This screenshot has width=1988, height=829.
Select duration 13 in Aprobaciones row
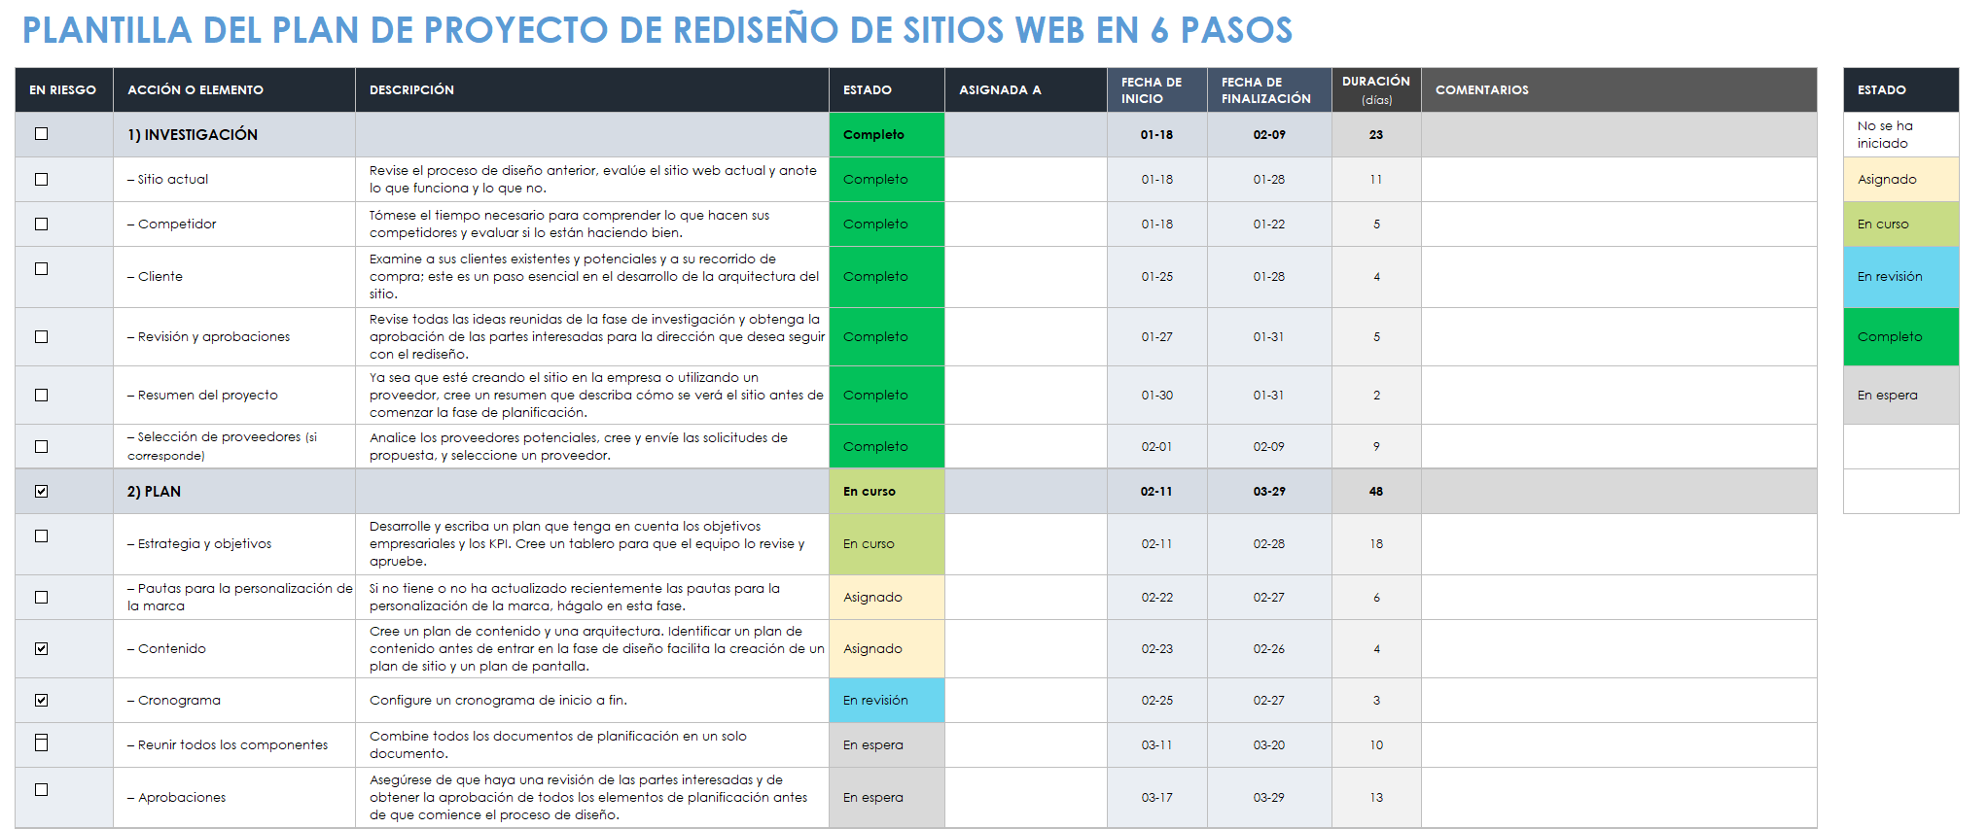tap(1376, 797)
